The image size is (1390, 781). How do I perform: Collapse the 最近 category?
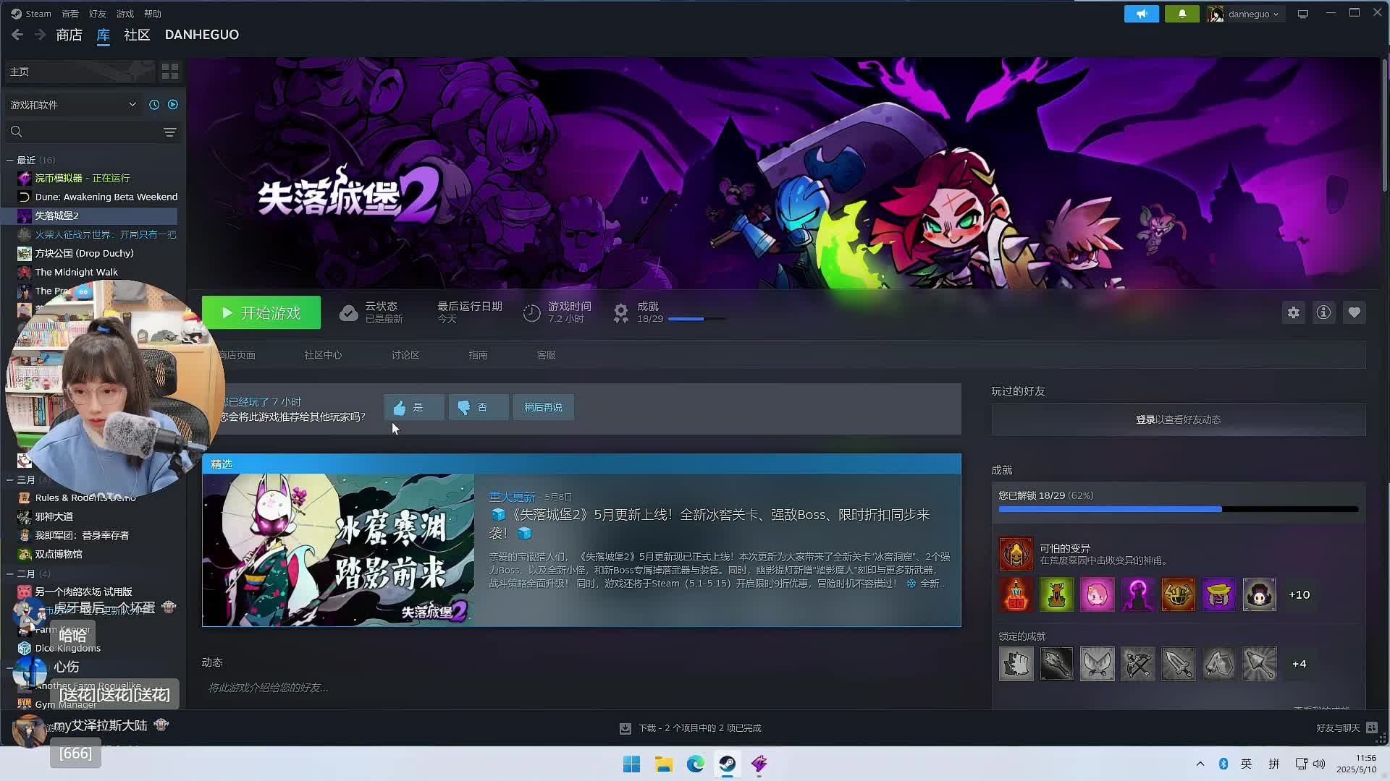[10, 160]
